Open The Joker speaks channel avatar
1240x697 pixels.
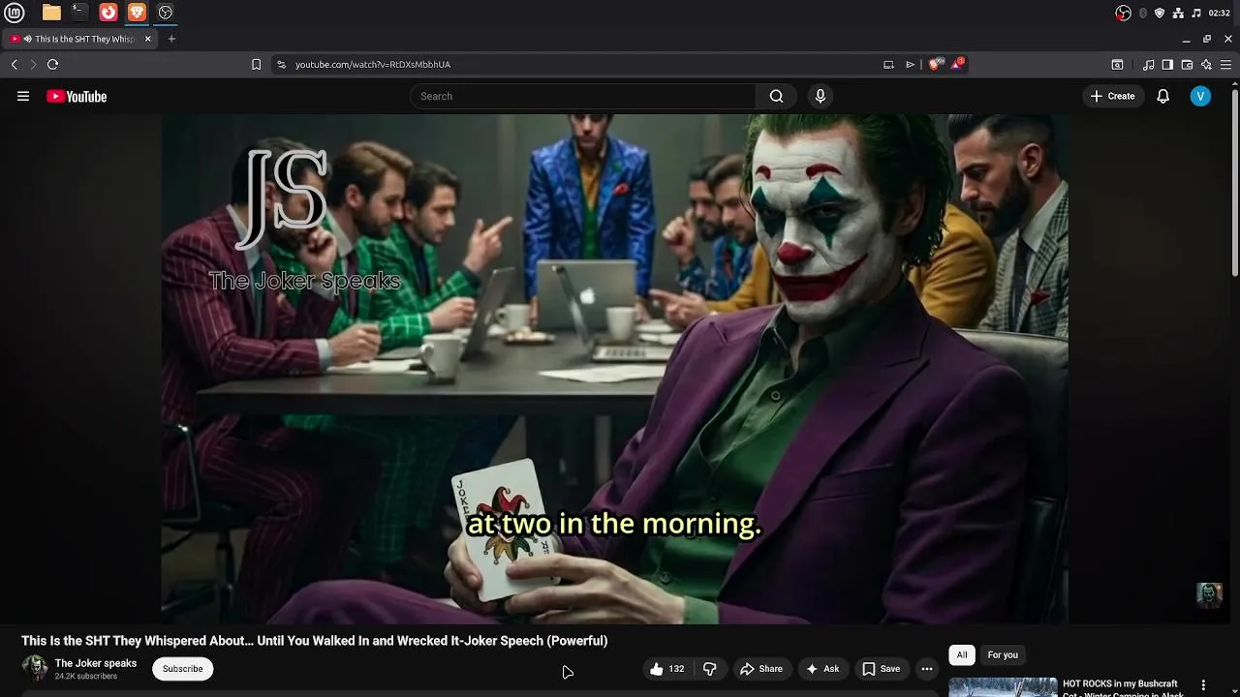click(35, 668)
